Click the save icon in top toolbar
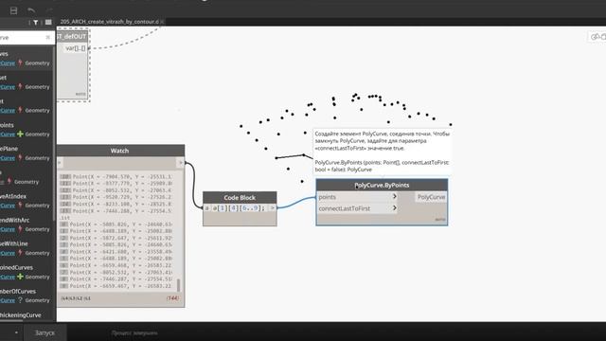 point(13,10)
